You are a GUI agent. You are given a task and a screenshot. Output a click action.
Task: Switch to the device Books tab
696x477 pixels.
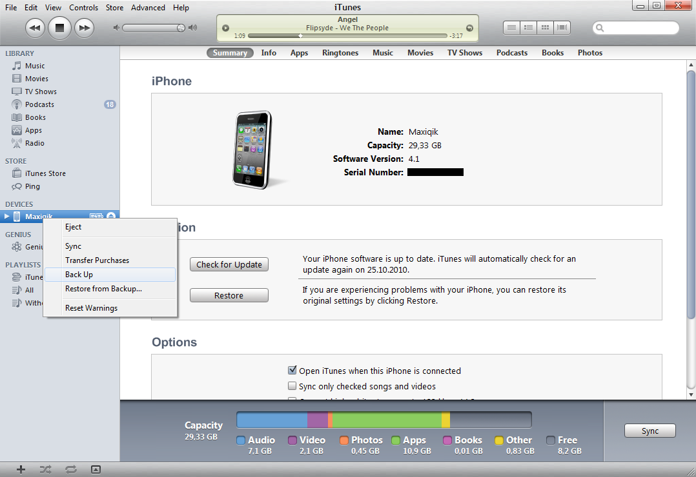[x=553, y=53]
